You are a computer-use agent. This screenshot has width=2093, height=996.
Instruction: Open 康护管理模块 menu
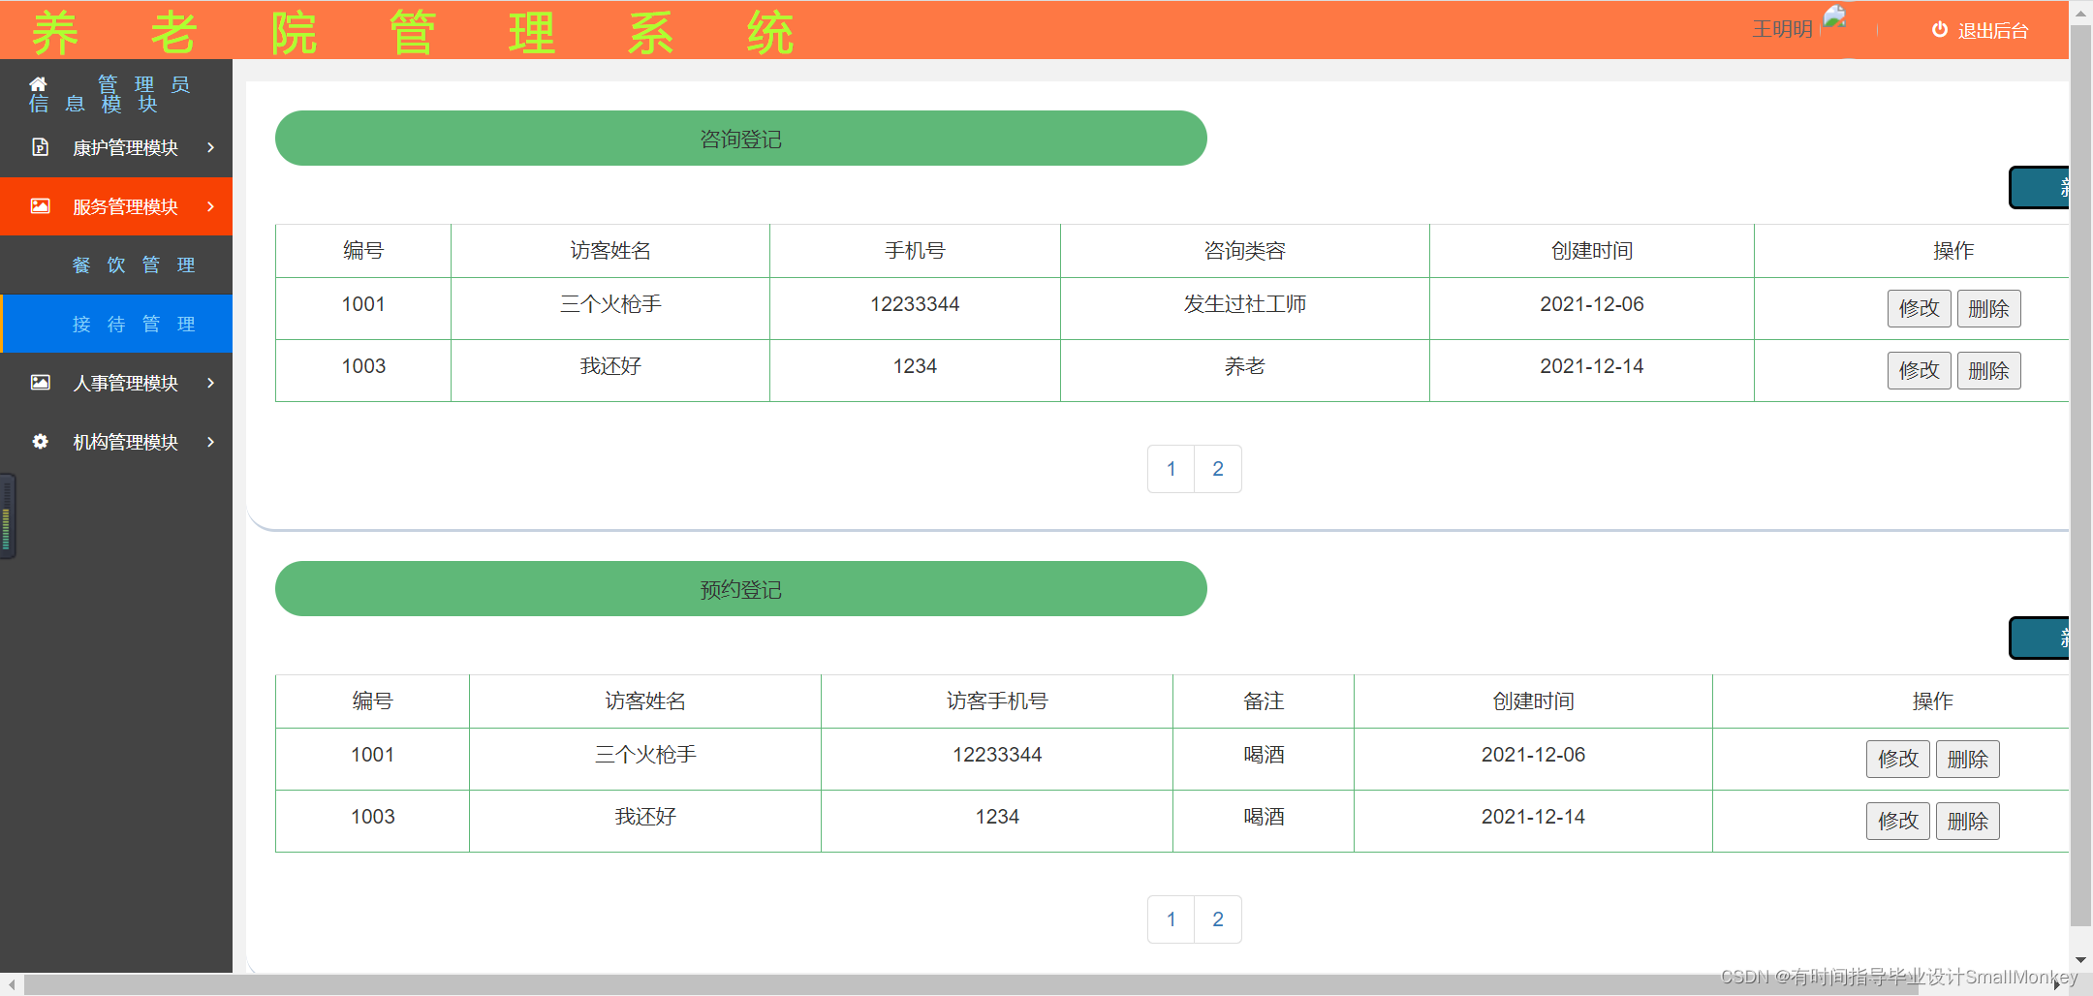(x=116, y=147)
